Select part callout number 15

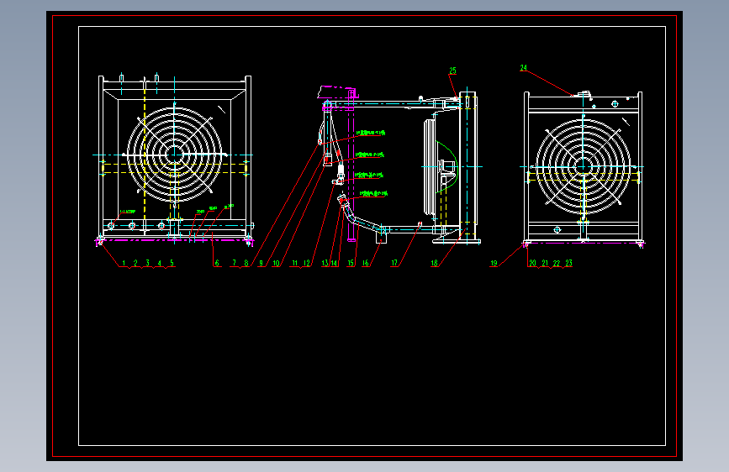(x=351, y=263)
